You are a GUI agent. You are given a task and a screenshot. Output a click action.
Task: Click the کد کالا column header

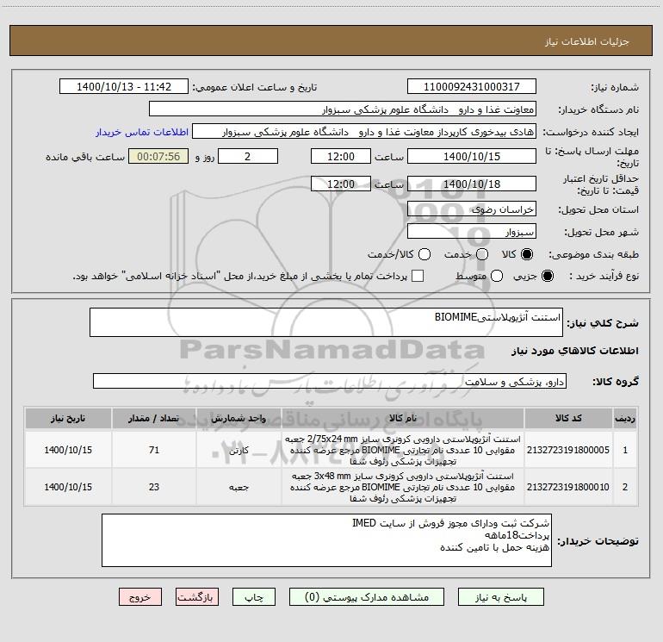[568, 419]
